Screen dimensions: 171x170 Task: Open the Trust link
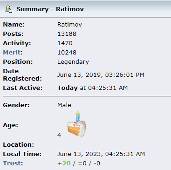pos(12,163)
